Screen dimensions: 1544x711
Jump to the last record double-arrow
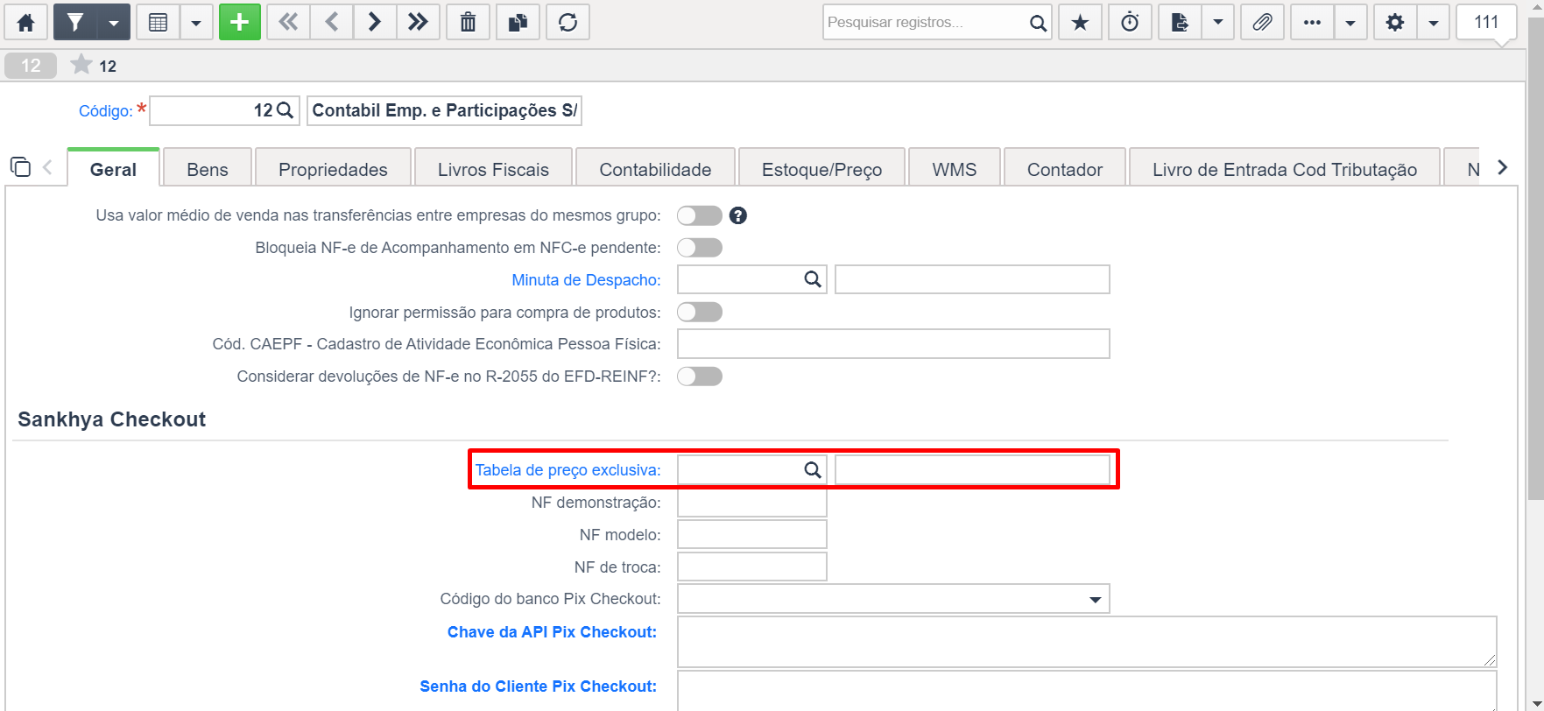pos(418,22)
